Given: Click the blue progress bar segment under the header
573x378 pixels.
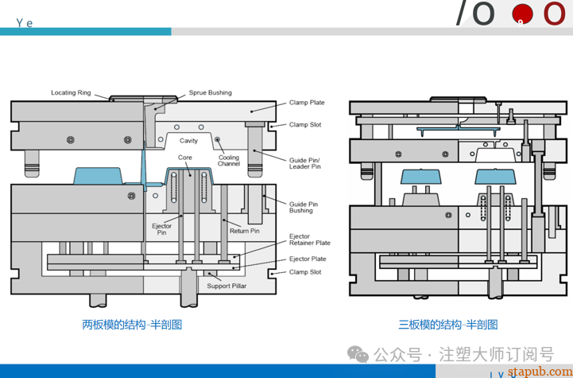Looking at the screenshot, I should click(85, 32).
